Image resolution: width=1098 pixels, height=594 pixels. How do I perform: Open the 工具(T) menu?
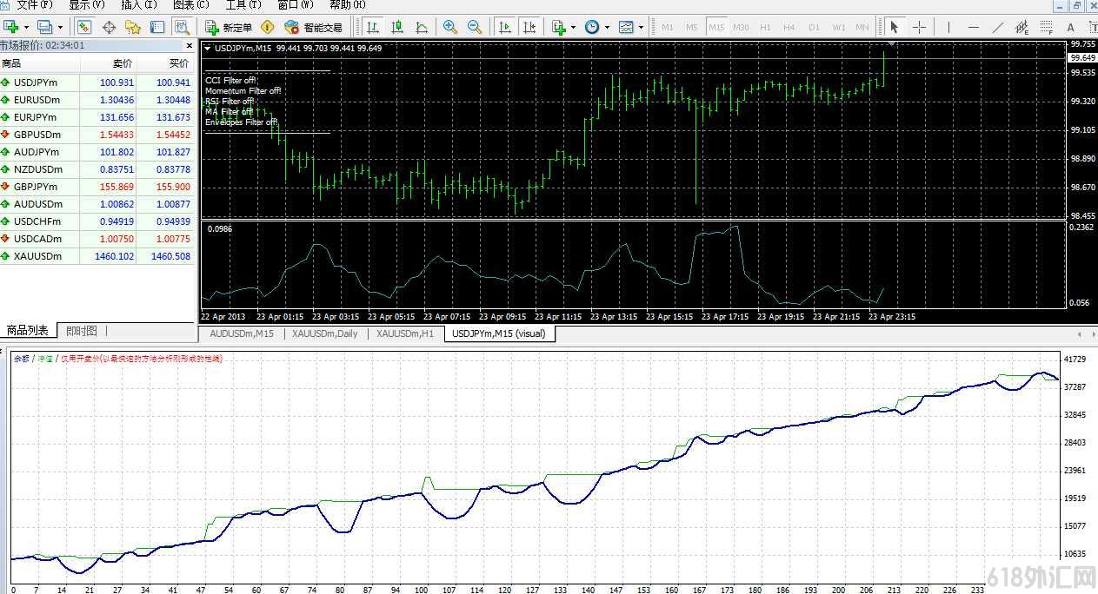click(x=243, y=5)
